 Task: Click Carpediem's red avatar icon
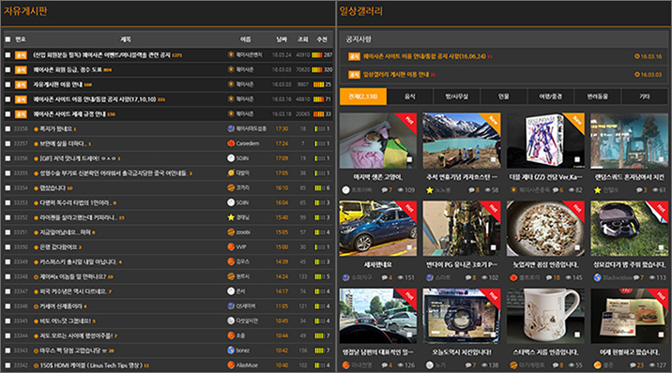231,143
